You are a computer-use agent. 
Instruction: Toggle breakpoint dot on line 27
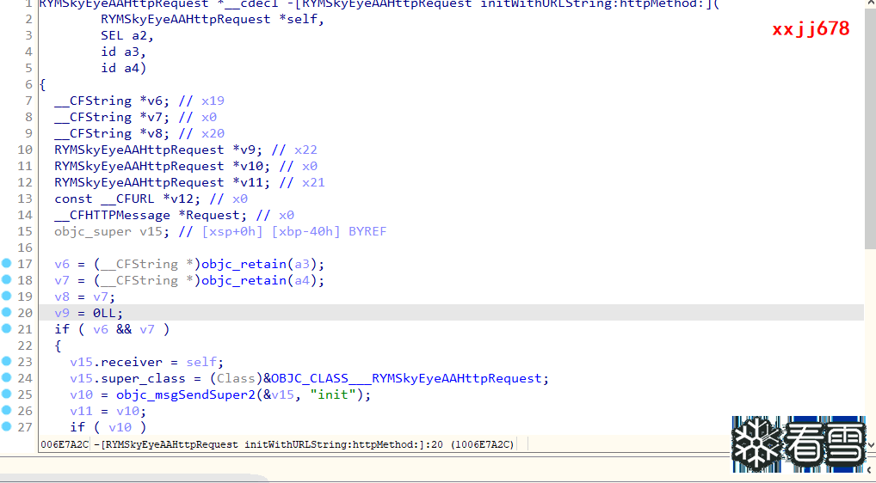6,426
